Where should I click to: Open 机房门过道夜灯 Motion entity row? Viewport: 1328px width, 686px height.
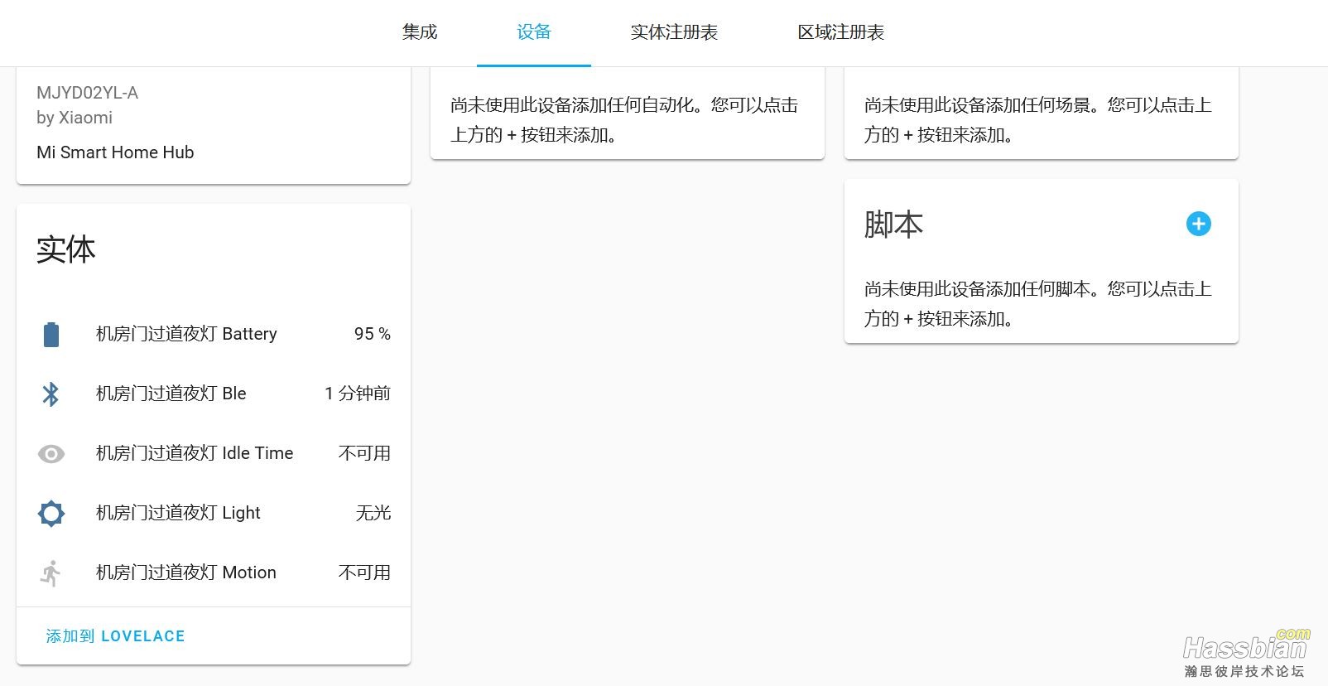[x=214, y=572]
